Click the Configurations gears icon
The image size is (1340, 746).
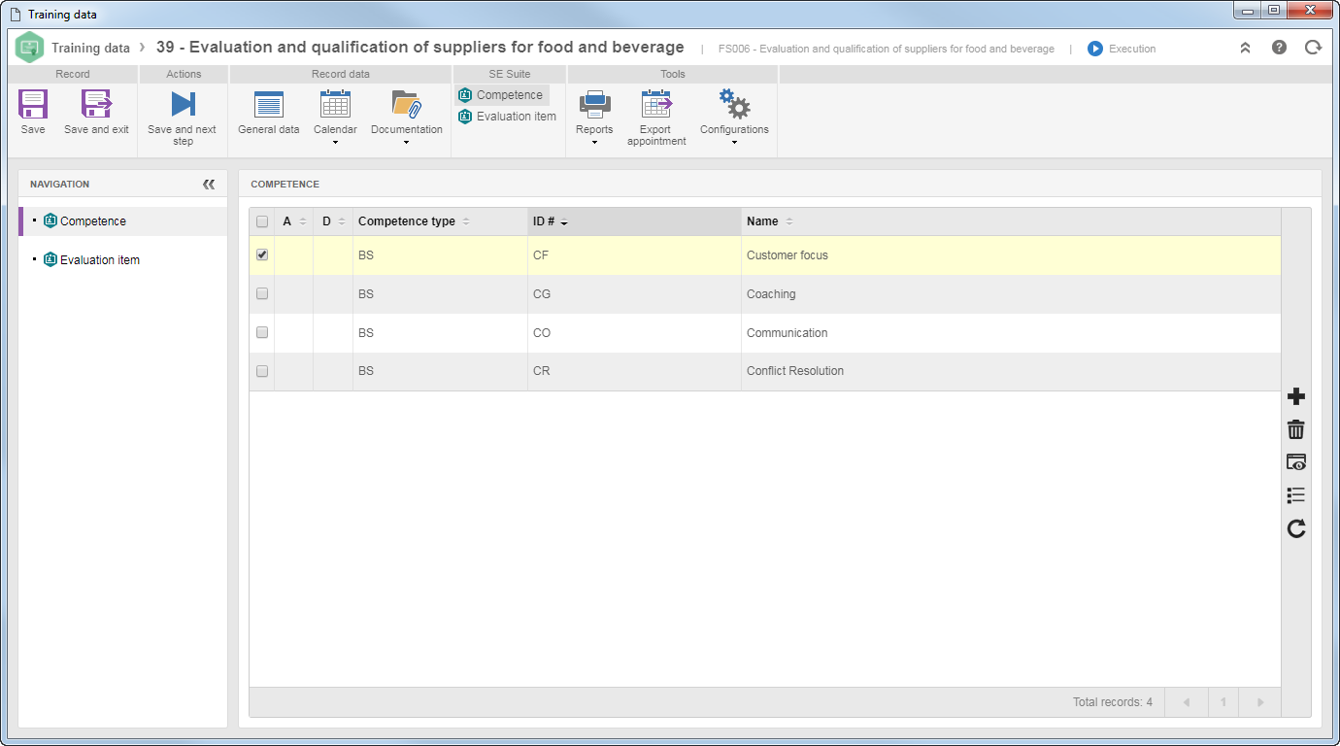(734, 104)
